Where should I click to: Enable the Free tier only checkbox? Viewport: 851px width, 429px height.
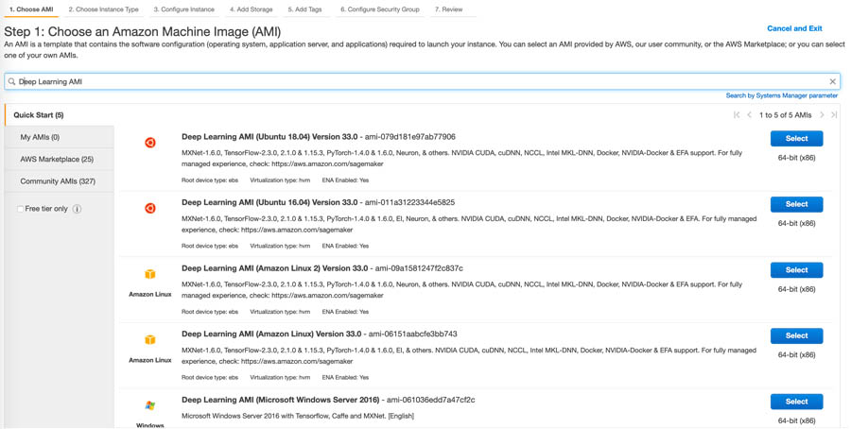(x=20, y=209)
